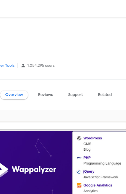The image size is (126, 194).
Task: Switch to the Support tab
Action: point(75,95)
